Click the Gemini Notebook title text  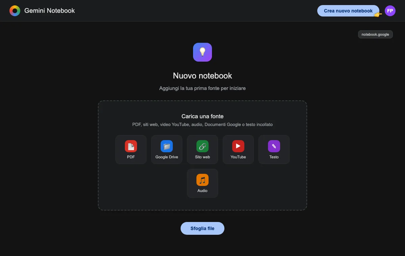(x=50, y=11)
